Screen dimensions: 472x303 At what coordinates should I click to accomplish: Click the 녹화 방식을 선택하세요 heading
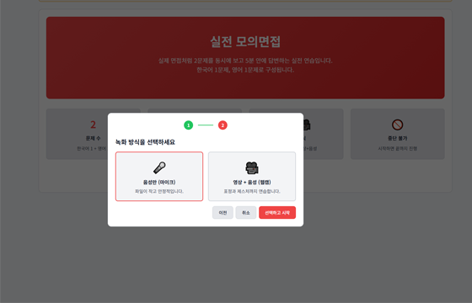pos(145,142)
